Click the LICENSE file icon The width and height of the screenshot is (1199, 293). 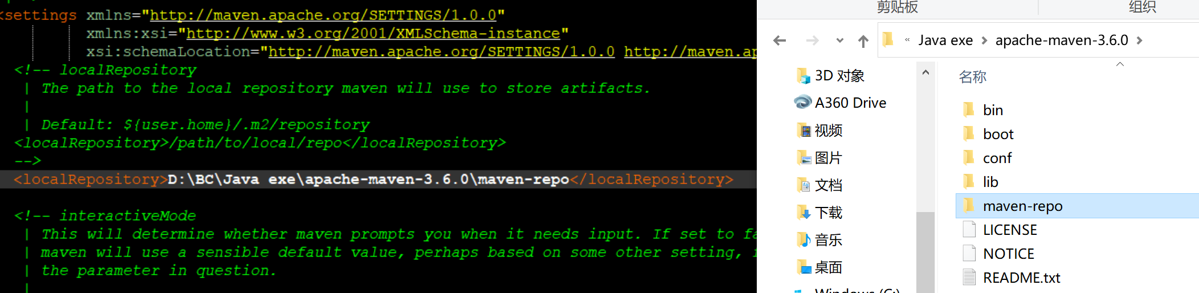click(x=969, y=229)
